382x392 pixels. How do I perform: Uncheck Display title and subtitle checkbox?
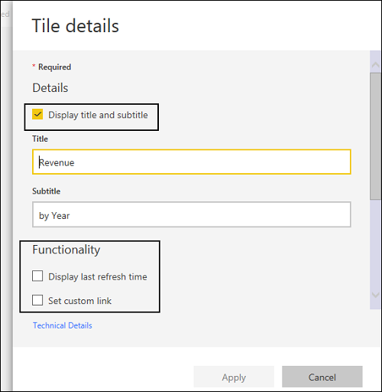[37, 114]
